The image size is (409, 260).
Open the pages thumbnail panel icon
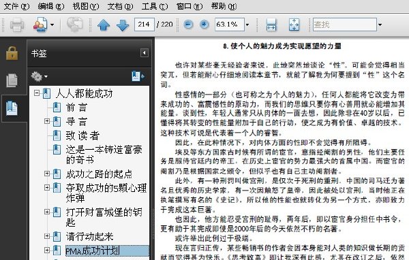click(12, 80)
